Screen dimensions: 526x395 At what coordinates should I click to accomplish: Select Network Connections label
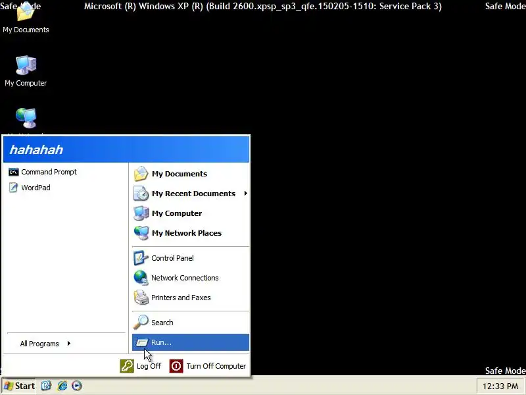click(185, 278)
